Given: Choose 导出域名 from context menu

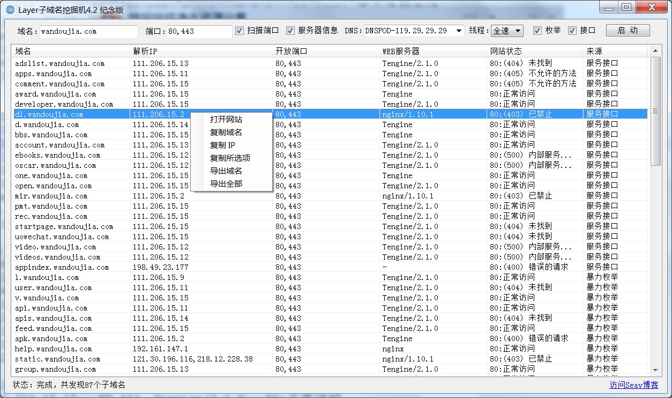Looking at the screenshot, I should [x=232, y=171].
